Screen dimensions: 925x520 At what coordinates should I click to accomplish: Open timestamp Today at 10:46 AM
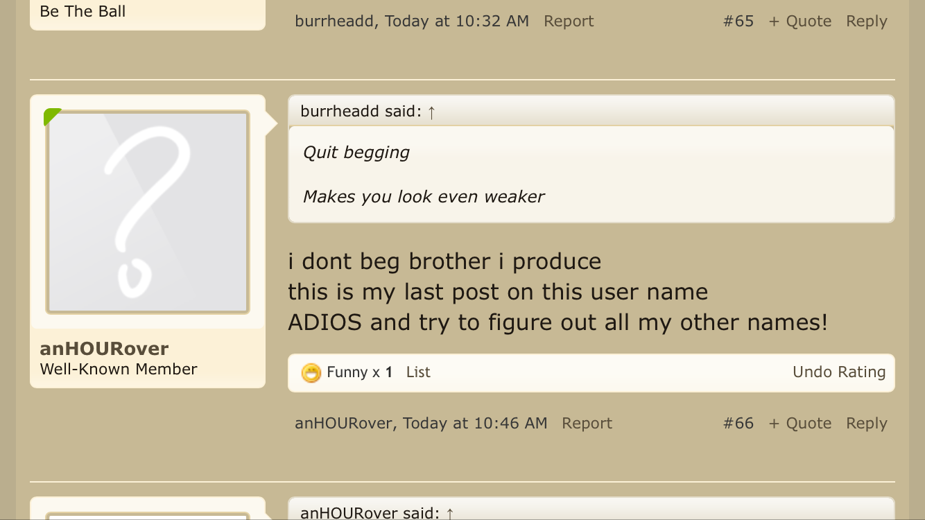[475, 423]
